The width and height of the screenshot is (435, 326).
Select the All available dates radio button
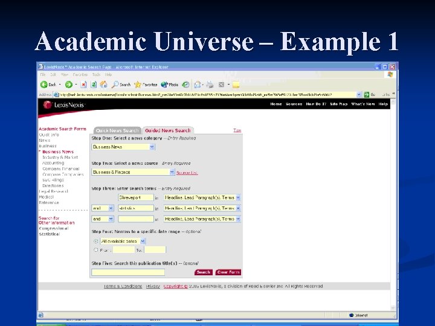click(95, 241)
